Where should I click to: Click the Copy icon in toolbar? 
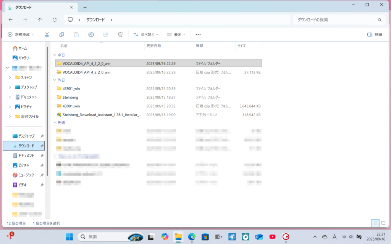(61, 34)
